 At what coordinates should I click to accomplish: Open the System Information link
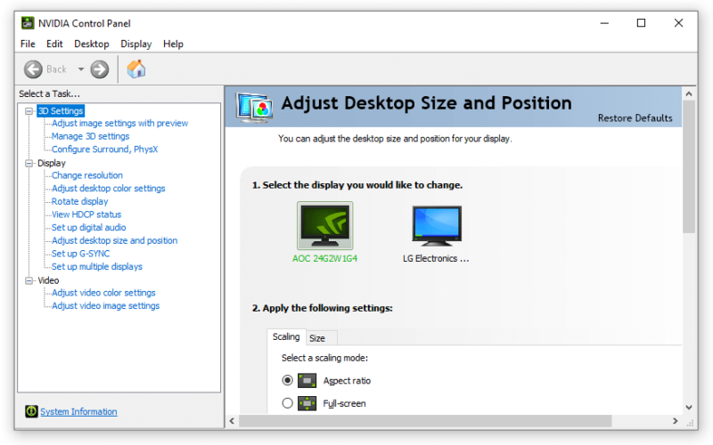[x=78, y=411]
